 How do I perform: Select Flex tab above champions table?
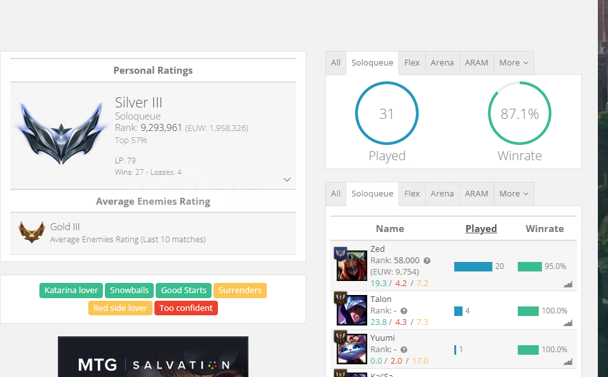tap(412, 193)
